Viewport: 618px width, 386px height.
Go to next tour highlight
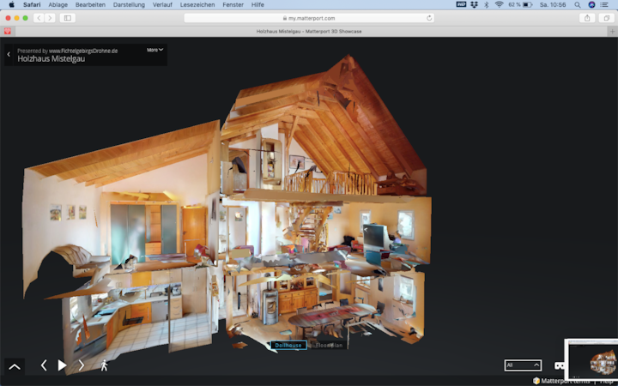click(x=82, y=365)
